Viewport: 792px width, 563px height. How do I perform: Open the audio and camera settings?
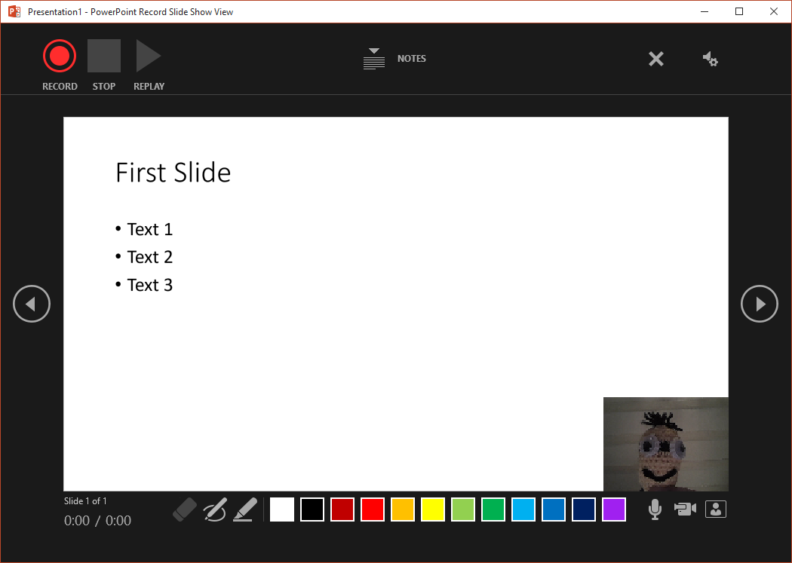tap(710, 59)
